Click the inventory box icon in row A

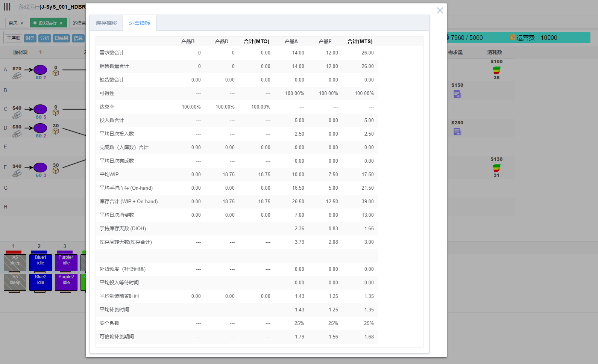pos(56,73)
